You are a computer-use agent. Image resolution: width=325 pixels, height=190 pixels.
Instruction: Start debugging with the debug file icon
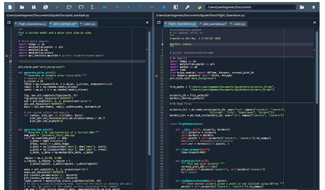(105, 7)
